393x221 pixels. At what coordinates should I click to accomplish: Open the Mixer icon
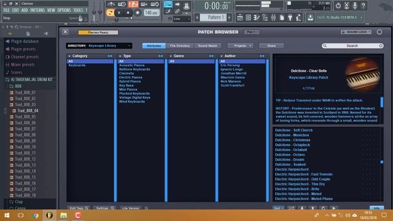click(273, 18)
